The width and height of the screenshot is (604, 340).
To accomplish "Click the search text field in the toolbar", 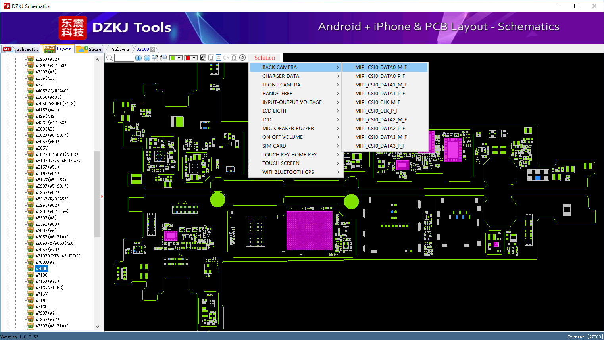I will 124,58.
